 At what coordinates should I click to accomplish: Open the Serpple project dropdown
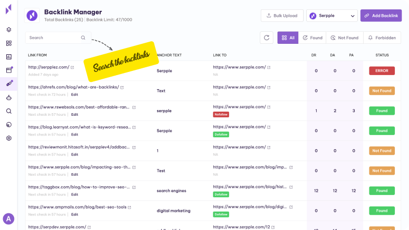click(x=332, y=16)
